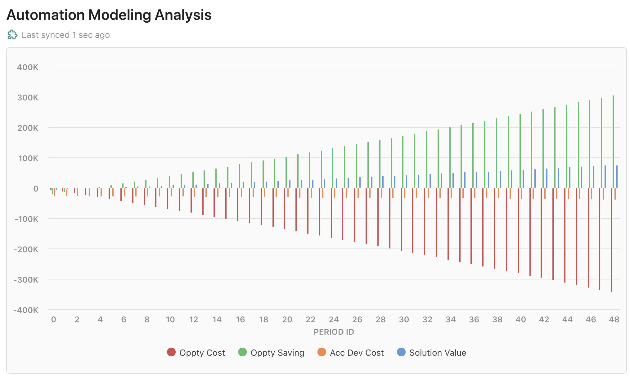Click the 400K y-axis label
This screenshot has width=630, height=378.
click(28, 67)
